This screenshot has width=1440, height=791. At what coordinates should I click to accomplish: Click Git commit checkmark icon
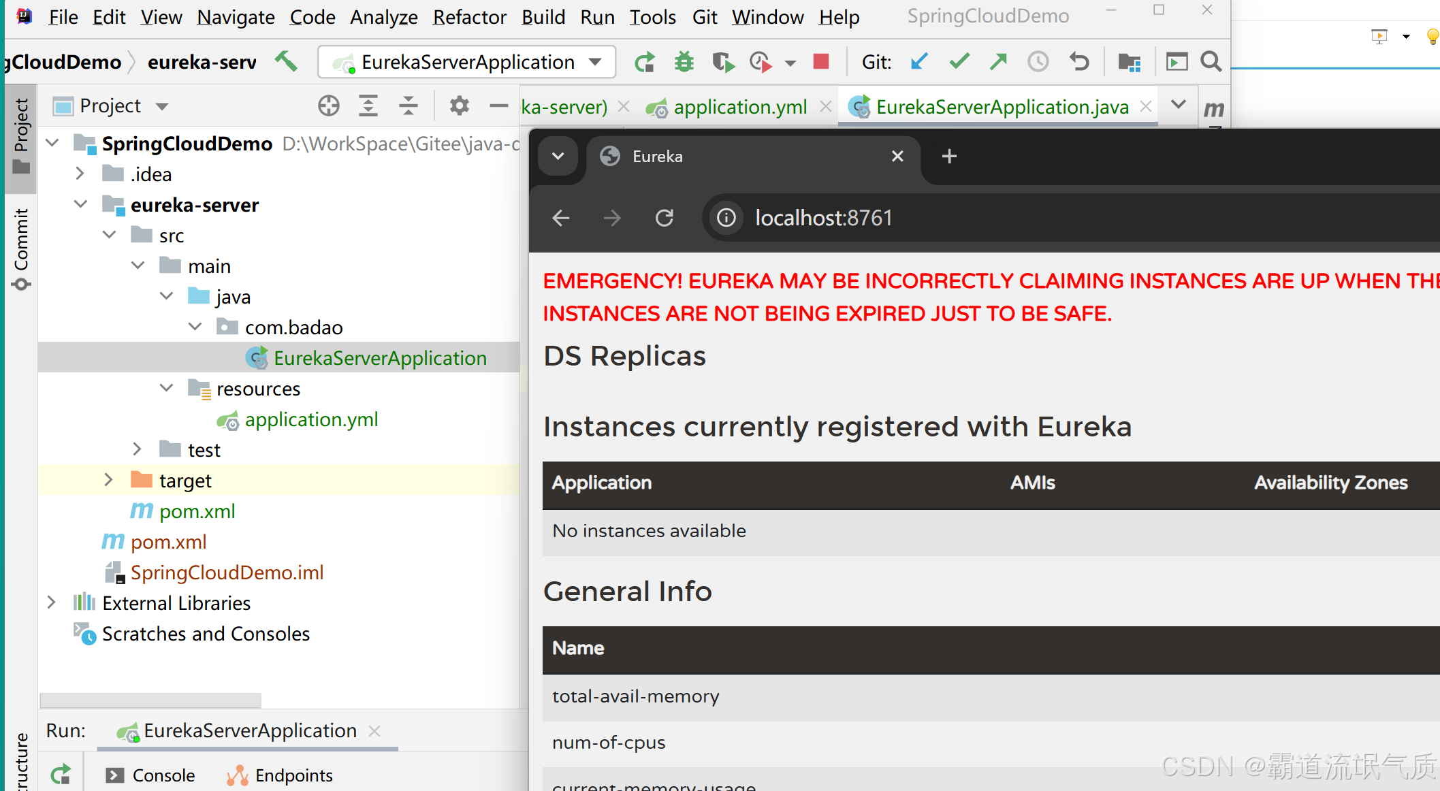[959, 62]
